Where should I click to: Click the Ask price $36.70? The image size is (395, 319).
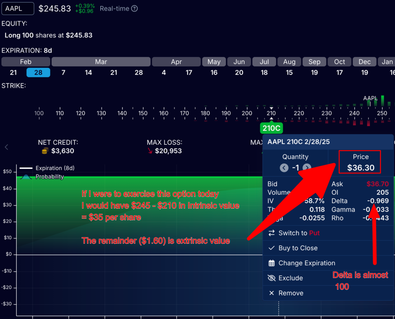pyautogui.click(x=377, y=184)
